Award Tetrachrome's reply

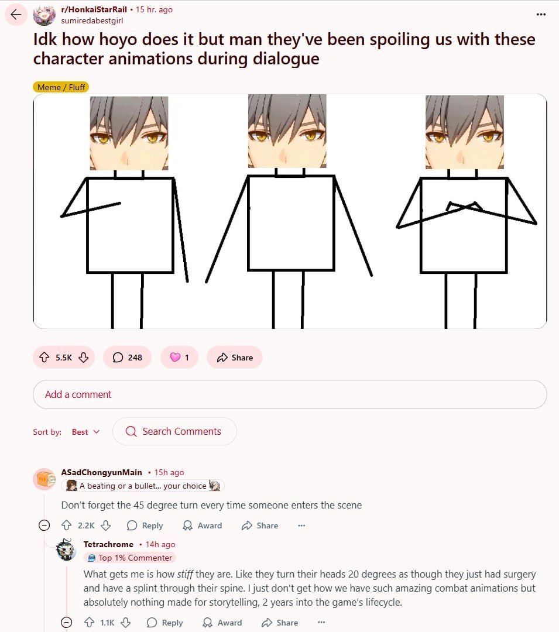pyautogui.click(x=222, y=622)
